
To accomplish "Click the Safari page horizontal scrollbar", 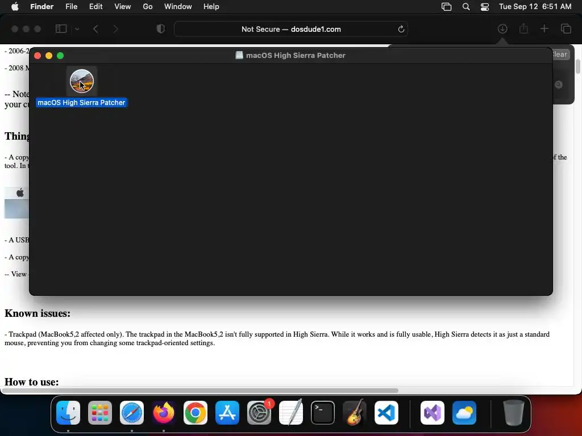I will pyautogui.click(x=199, y=391).
